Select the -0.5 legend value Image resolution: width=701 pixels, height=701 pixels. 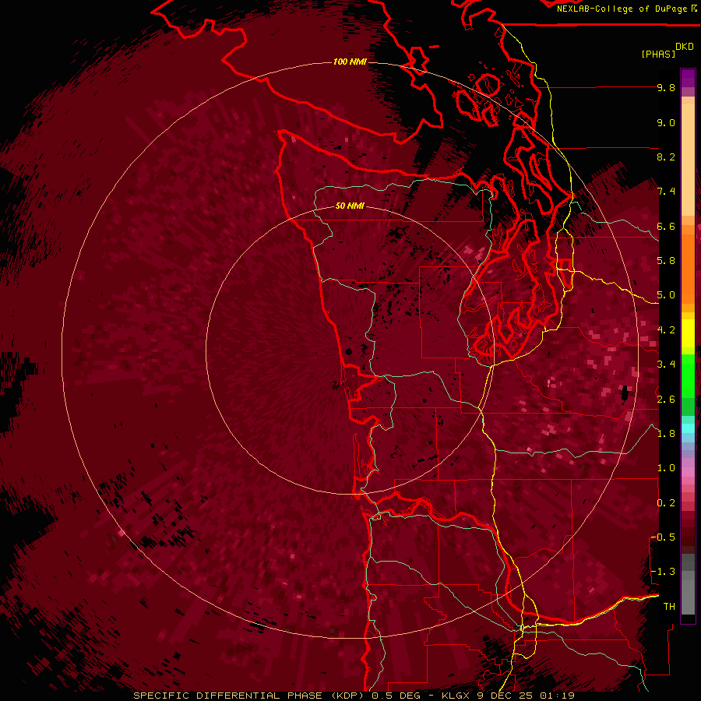tap(664, 537)
